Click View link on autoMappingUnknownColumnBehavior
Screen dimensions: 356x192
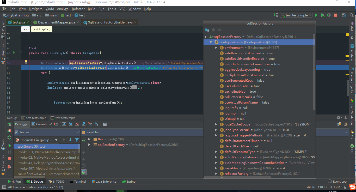311,163
